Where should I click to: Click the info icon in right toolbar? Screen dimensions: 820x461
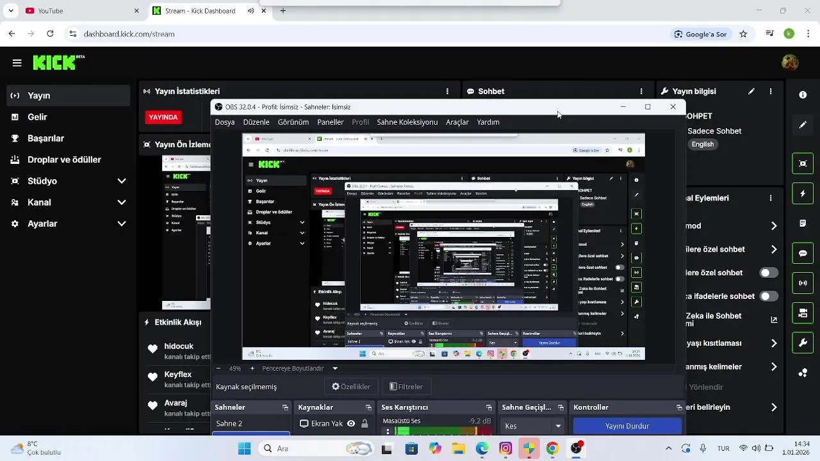click(x=803, y=95)
